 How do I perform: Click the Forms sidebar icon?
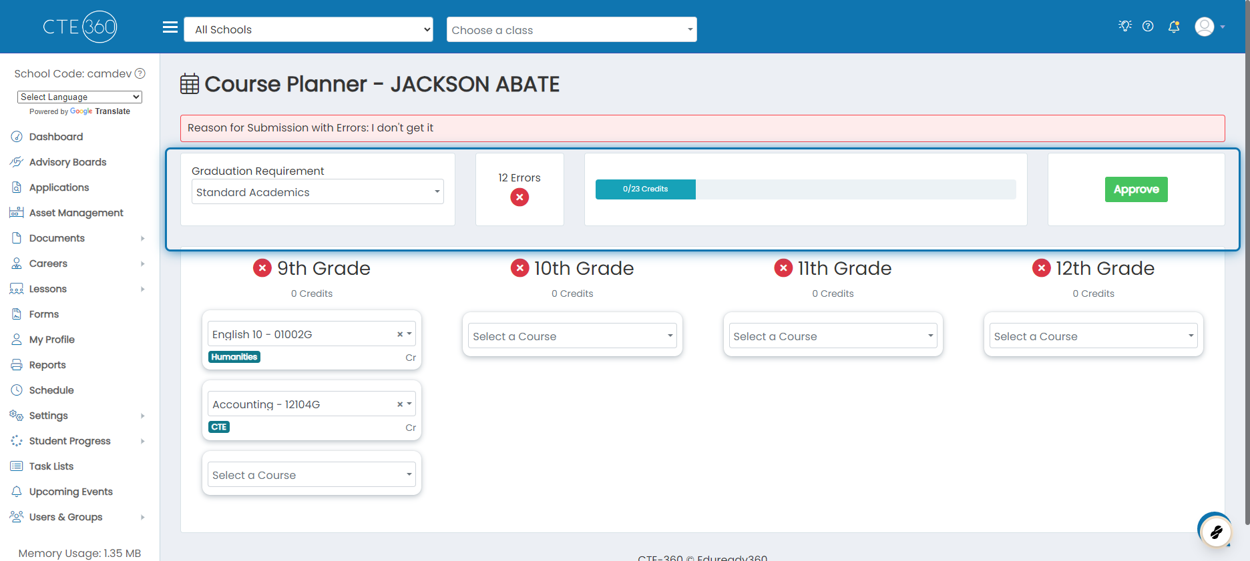coord(17,314)
